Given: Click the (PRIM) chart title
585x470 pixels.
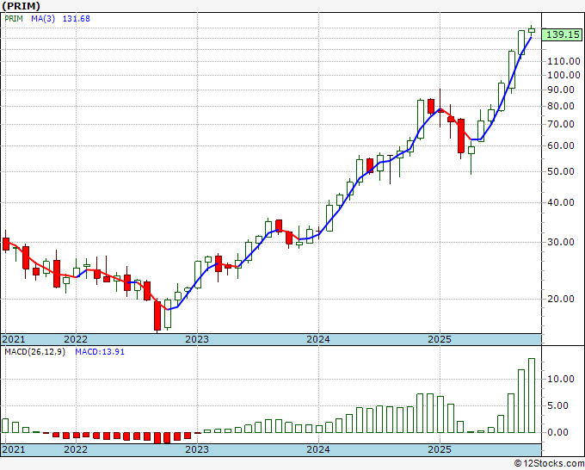Looking at the screenshot, I should [22, 6].
